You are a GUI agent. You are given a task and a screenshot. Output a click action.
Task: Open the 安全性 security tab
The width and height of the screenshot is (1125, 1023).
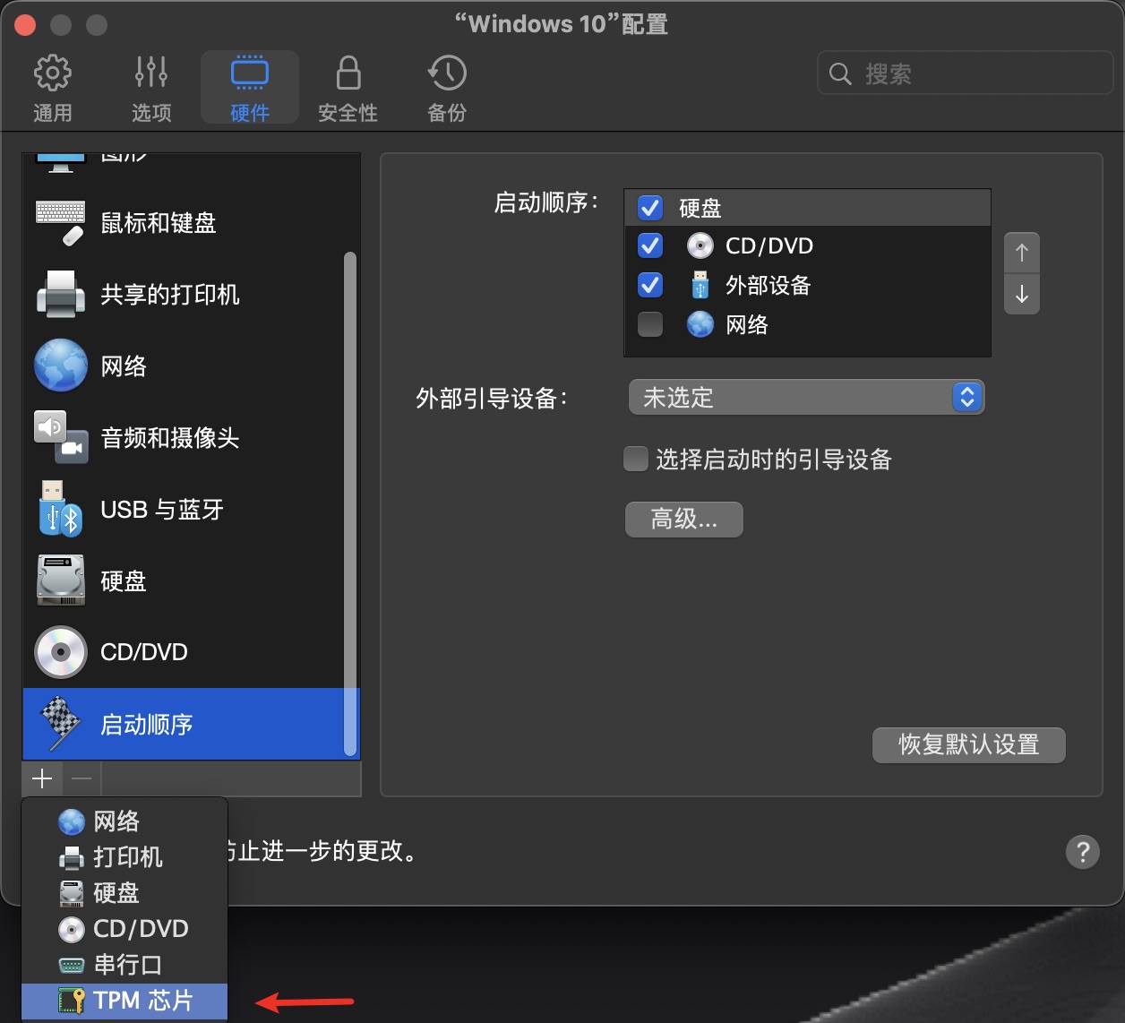(348, 88)
